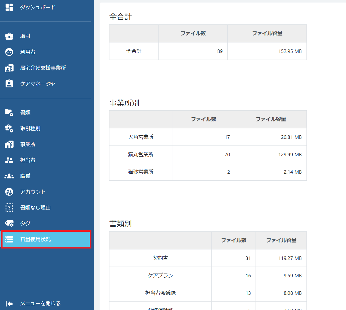Viewport: 346px width, 310px height.
Task: Click the 取引種別 briefcase gear icon
Action: click(x=9, y=128)
